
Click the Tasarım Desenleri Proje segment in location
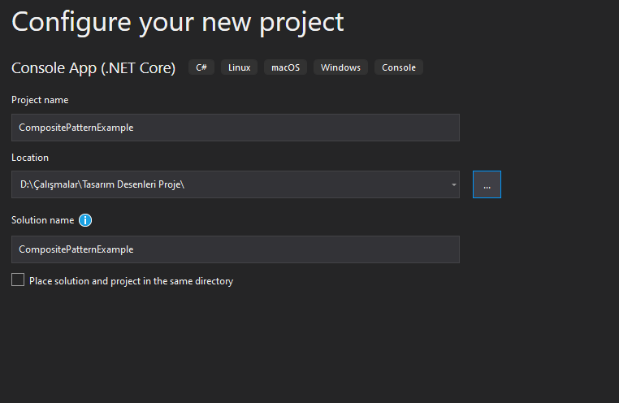click(132, 184)
